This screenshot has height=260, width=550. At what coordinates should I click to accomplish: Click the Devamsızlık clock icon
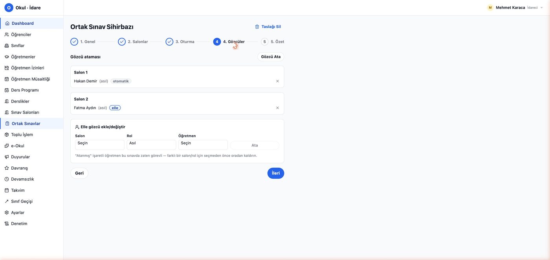click(x=7, y=179)
